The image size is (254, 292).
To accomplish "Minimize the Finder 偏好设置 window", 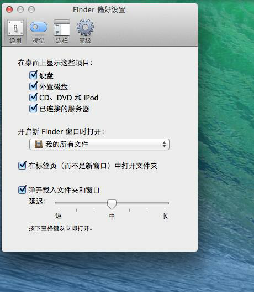I will tap(20, 9).
